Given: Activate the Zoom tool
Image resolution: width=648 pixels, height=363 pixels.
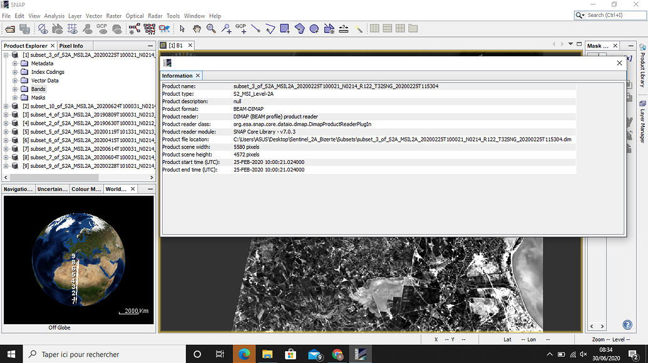Looking at the screenshot, I should click(211, 29).
